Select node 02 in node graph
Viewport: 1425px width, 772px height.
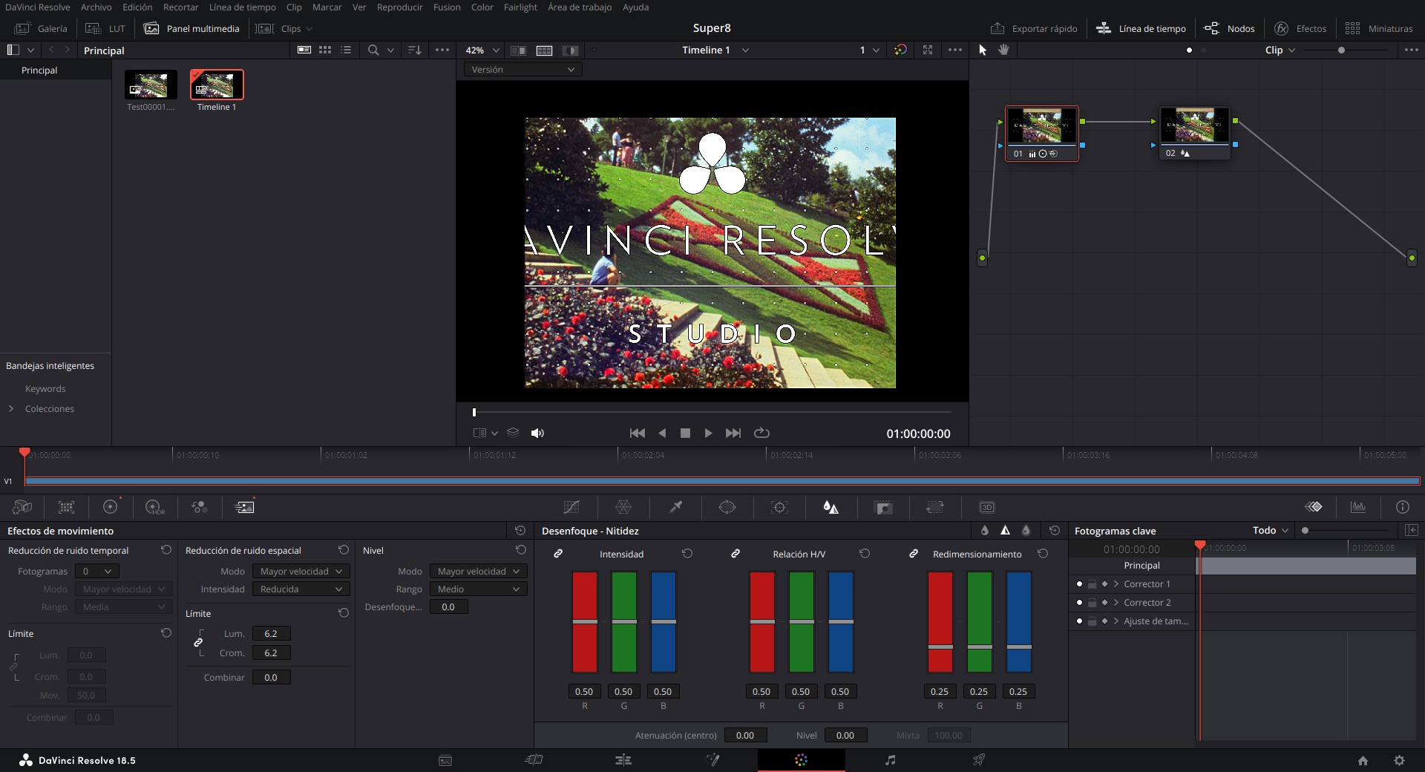tap(1195, 133)
